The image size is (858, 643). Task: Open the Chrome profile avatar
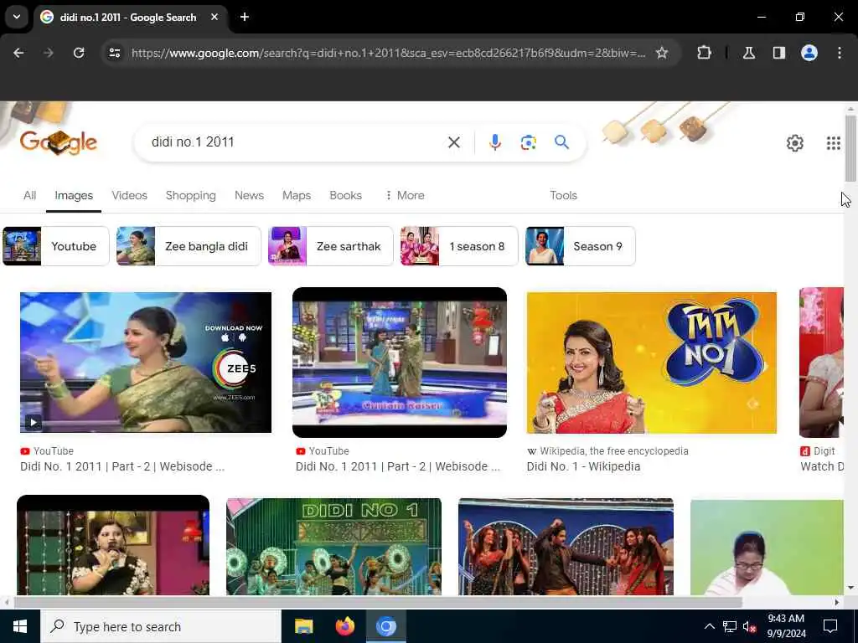point(809,53)
